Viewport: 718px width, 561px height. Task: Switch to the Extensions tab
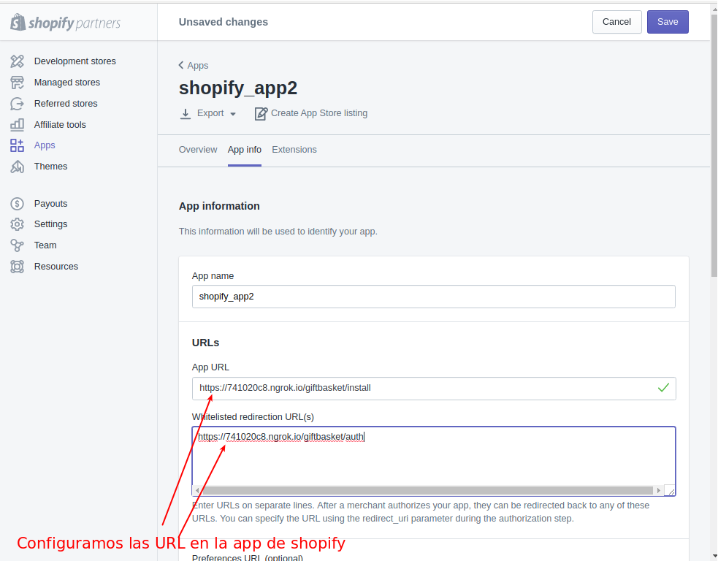tap(294, 150)
